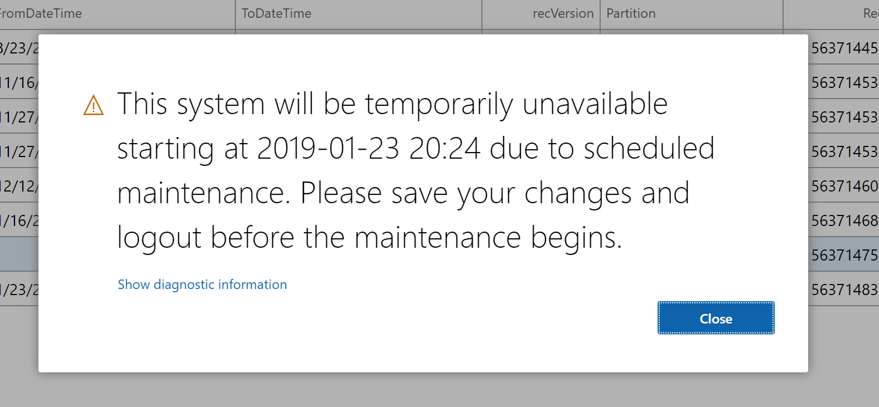This screenshot has width=879, height=407.
Task: Select the ToDateTime column header
Action: pyautogui.click(x=276, y=14)
